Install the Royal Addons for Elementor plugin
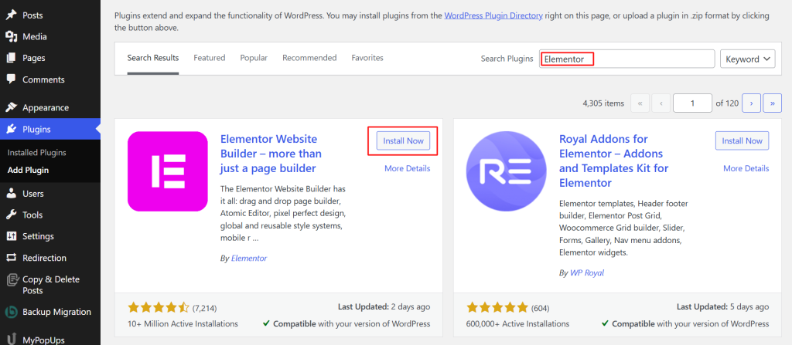 (742, 140)
